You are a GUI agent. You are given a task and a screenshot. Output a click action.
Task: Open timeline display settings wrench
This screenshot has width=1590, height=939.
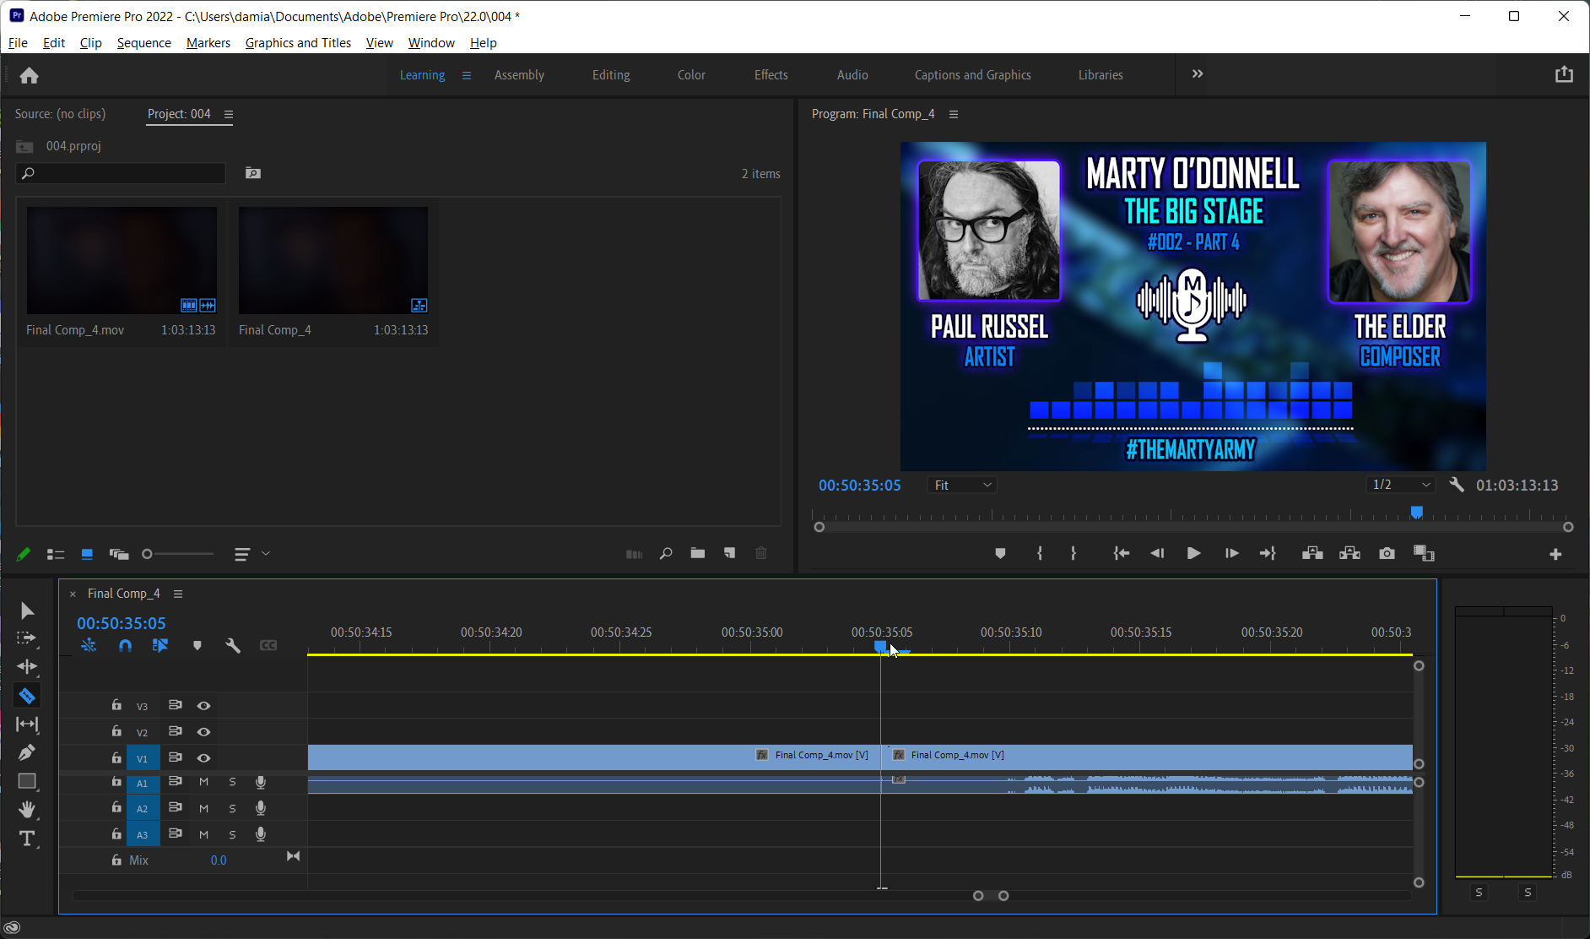pyautogui.click(x=233, y=646)
